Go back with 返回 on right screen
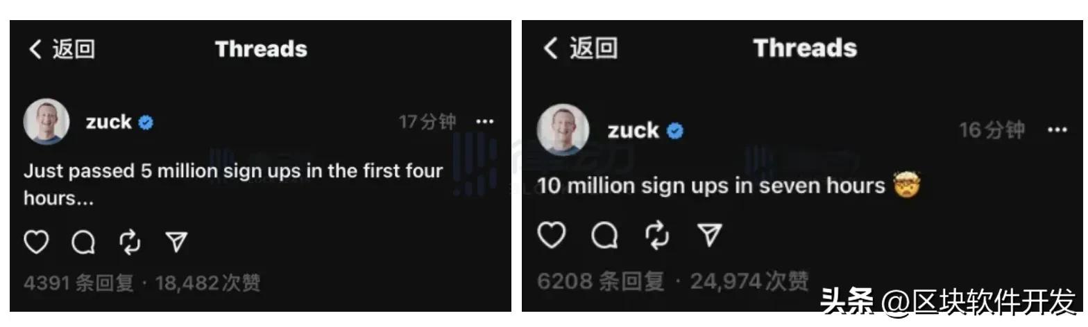This screenshot has width=1088, height=327. (580, 48)
